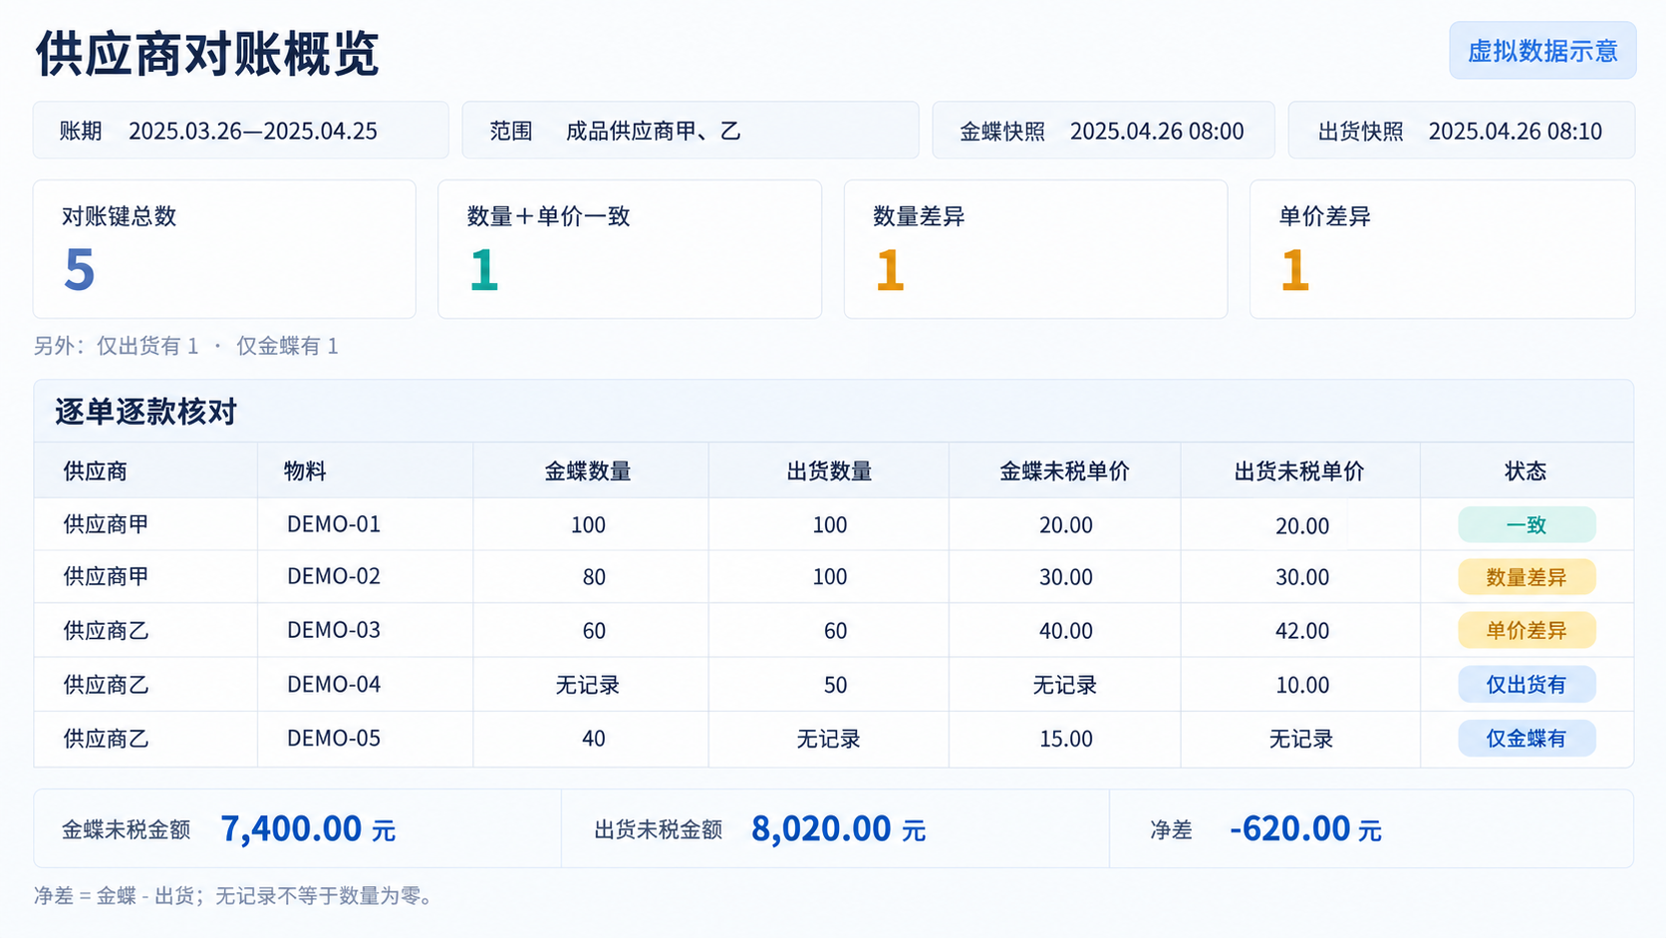Click the 单价差异 status tag on DEMO-03

coord(1527,630)
